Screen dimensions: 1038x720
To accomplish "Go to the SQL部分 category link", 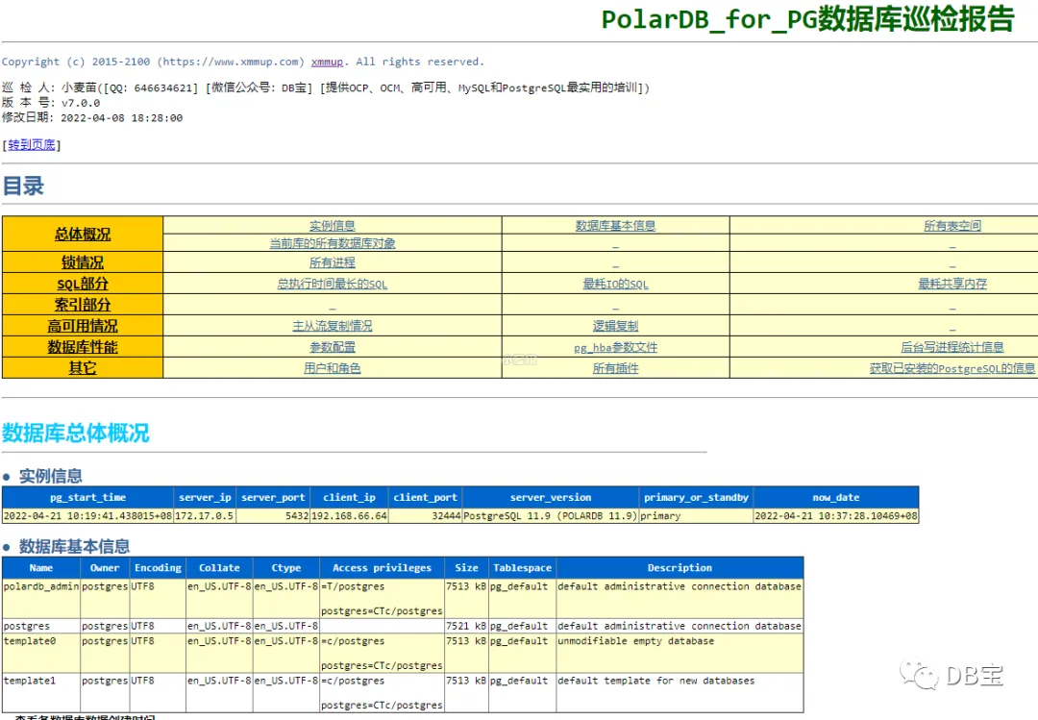I will [x=83, y=284].
